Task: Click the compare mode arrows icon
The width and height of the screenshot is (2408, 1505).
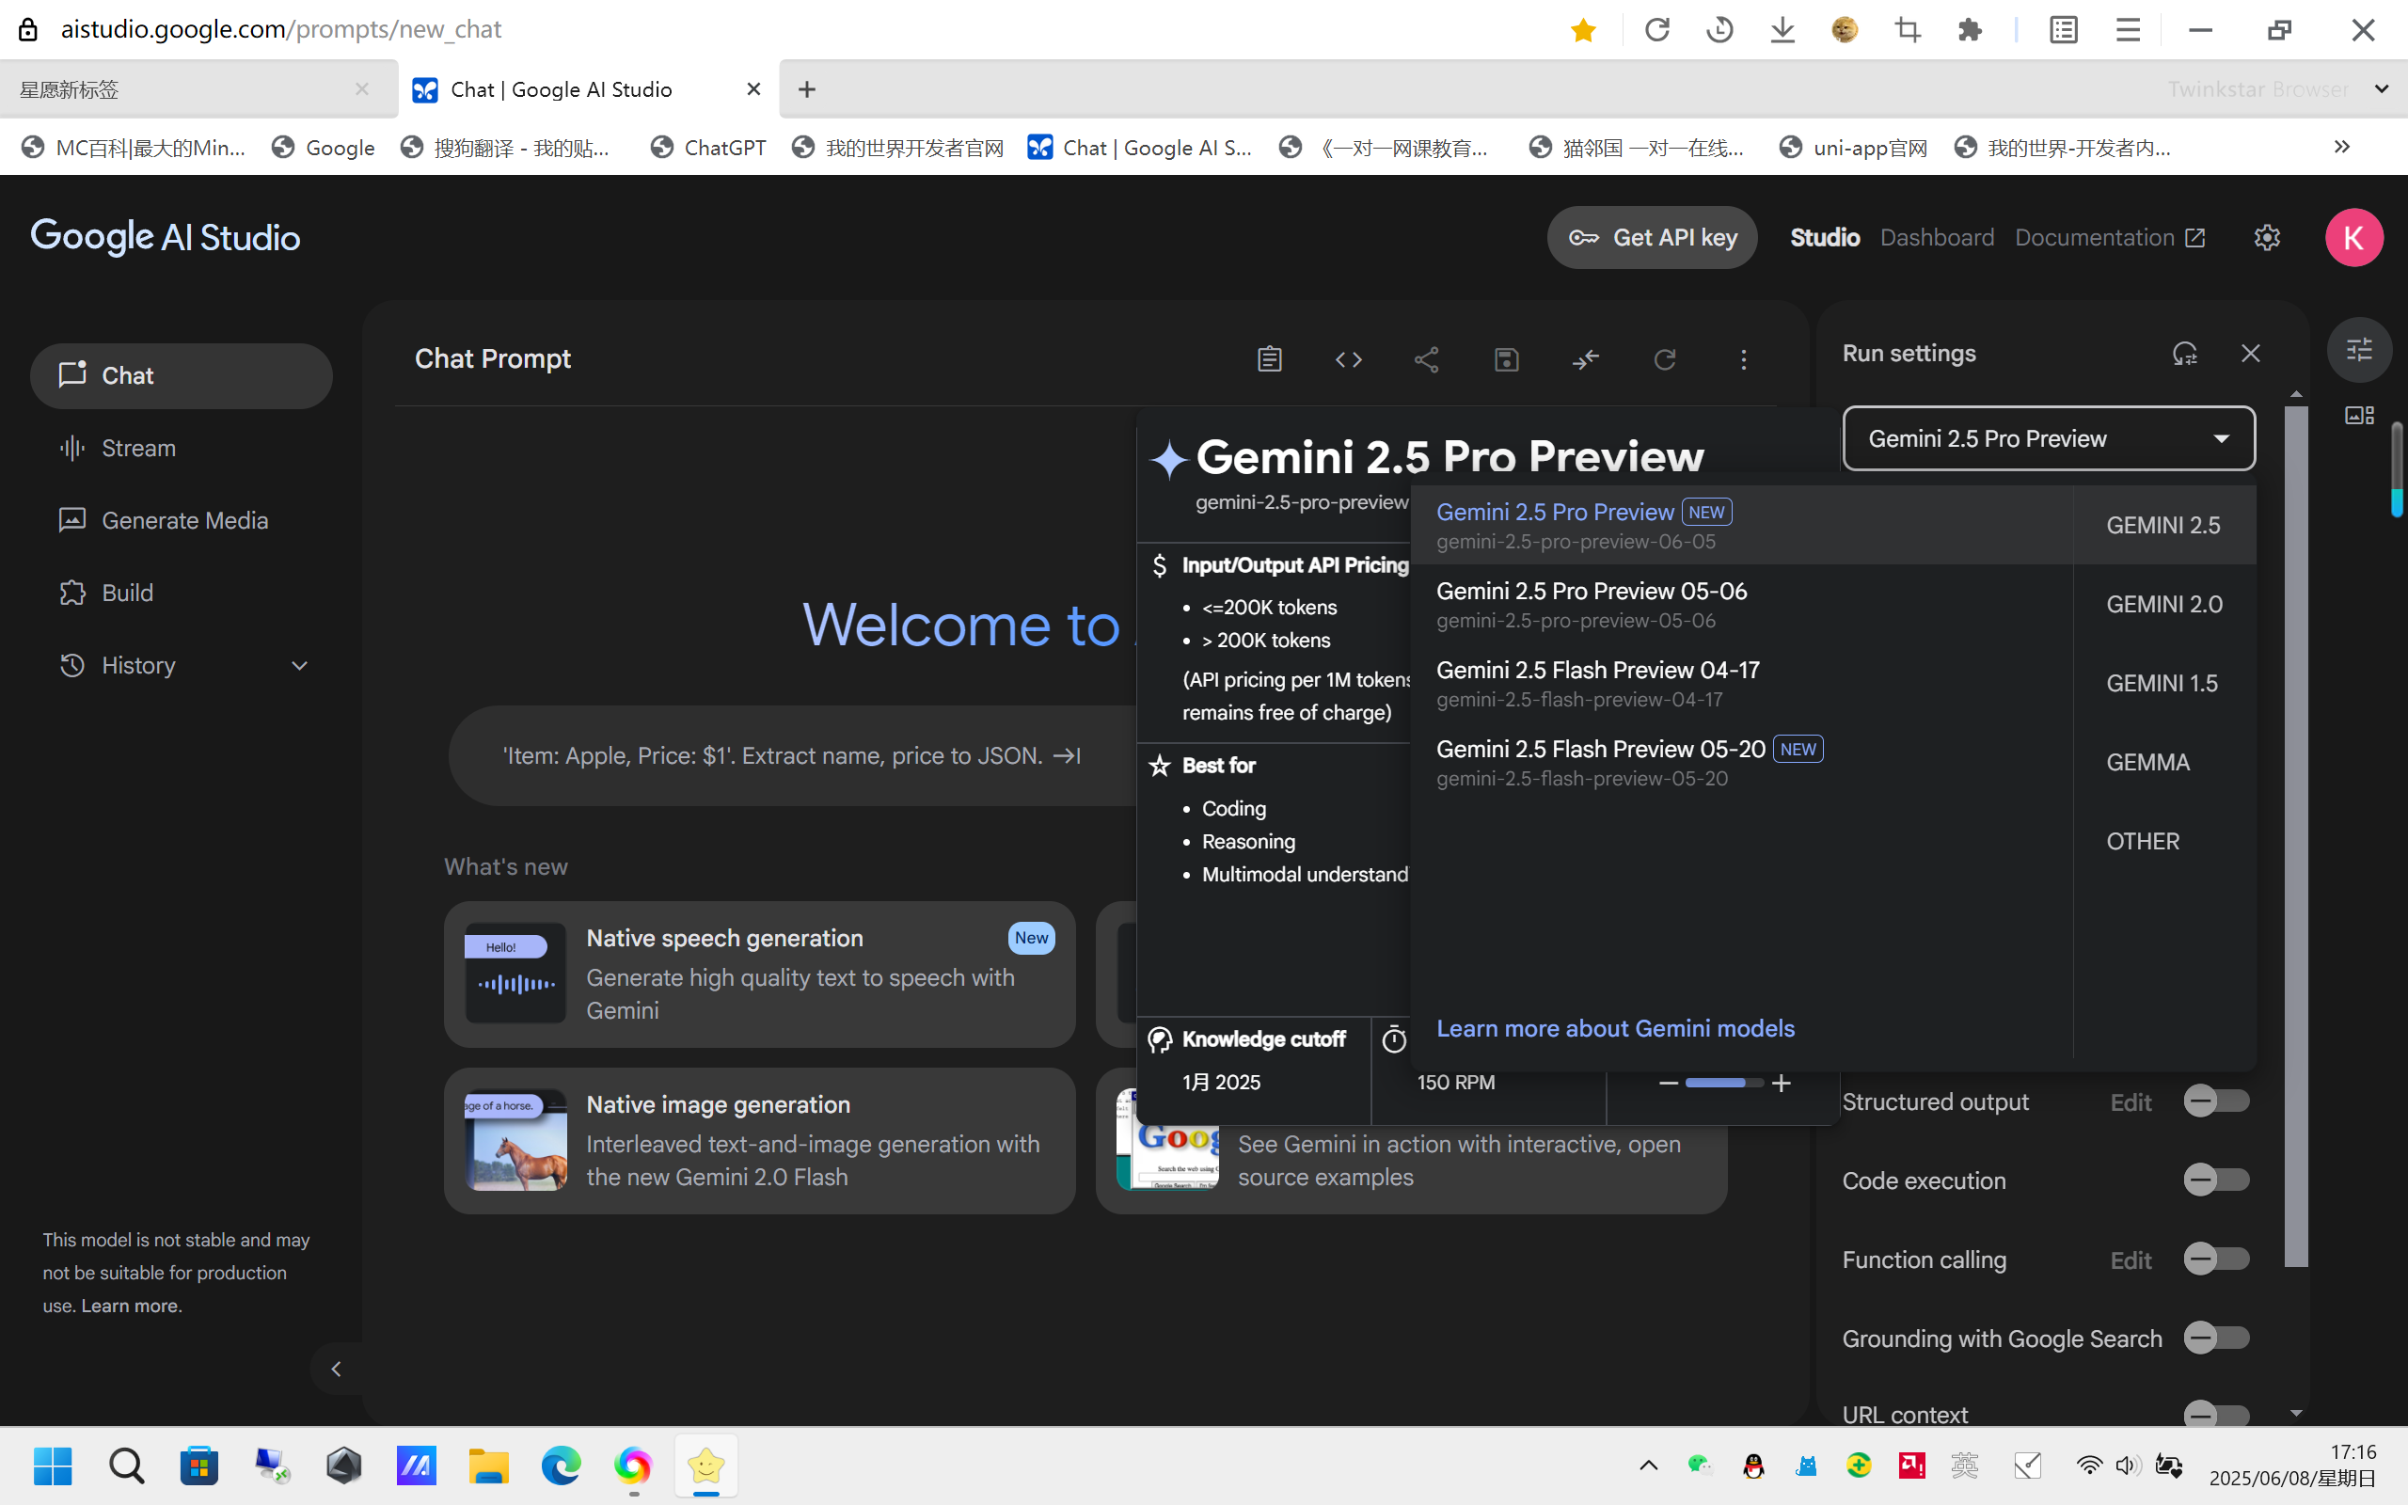Action: (x=1585, y=359)
